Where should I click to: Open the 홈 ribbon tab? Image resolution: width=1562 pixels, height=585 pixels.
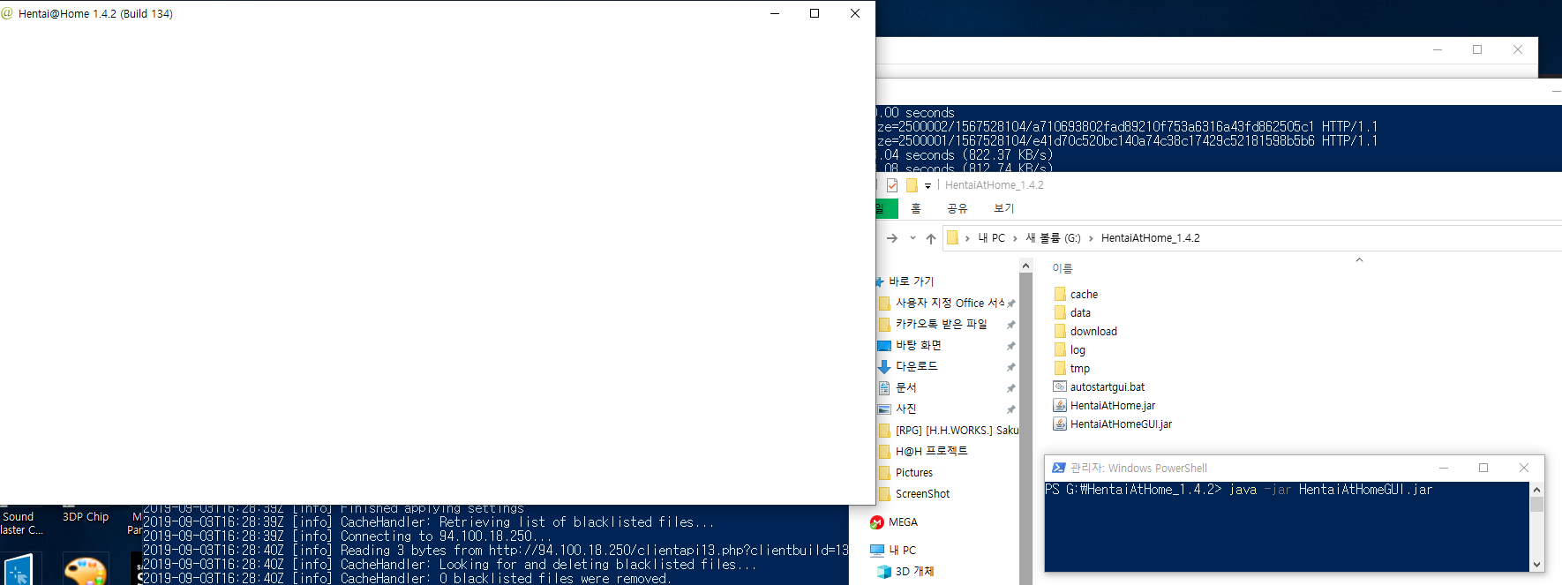click(916, 208)
